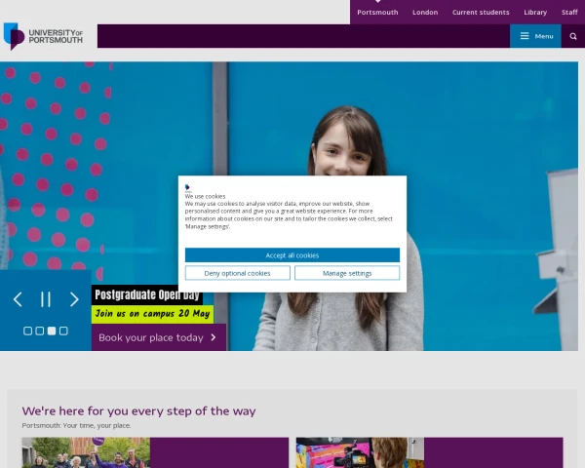Open Manage settings for cookies

point(347,273)
